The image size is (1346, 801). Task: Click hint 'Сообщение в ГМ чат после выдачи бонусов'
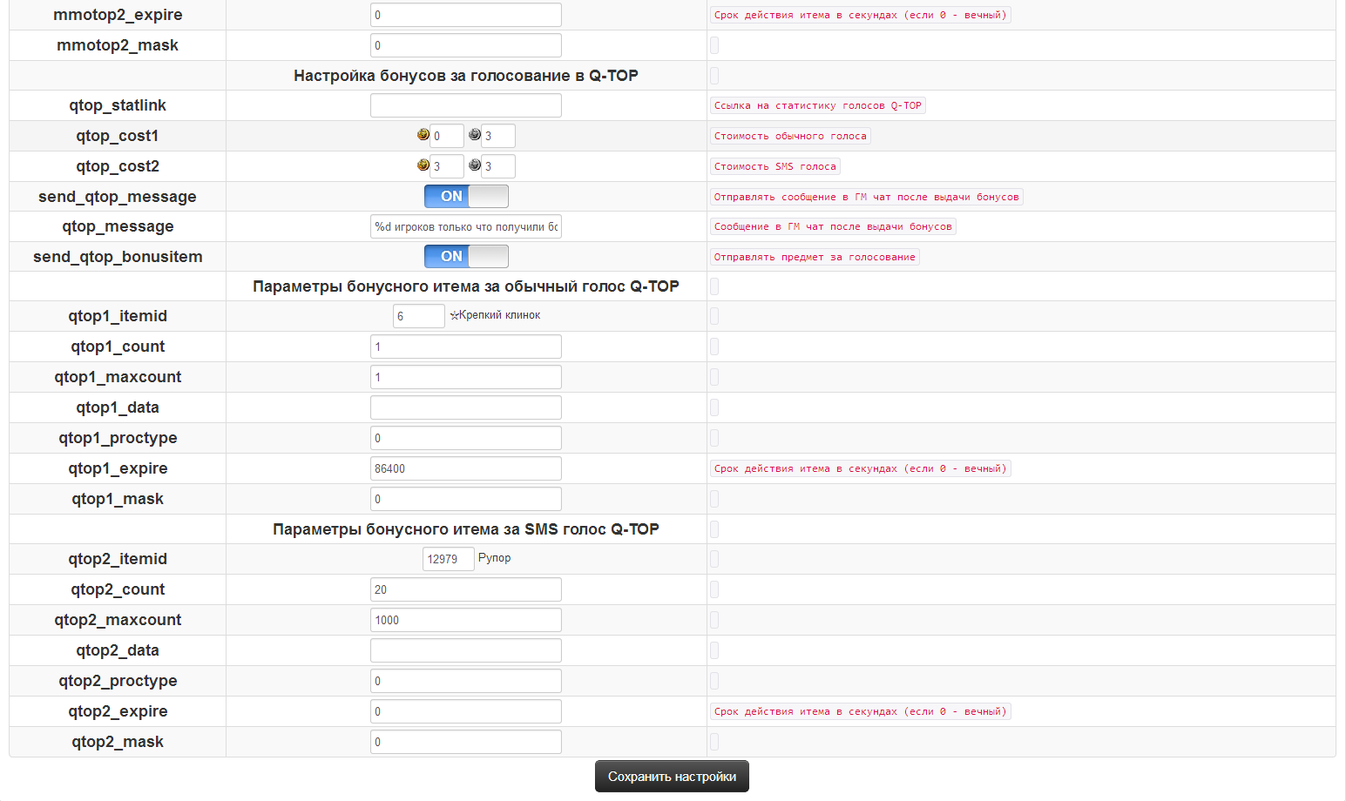click(x=833, y=226)
